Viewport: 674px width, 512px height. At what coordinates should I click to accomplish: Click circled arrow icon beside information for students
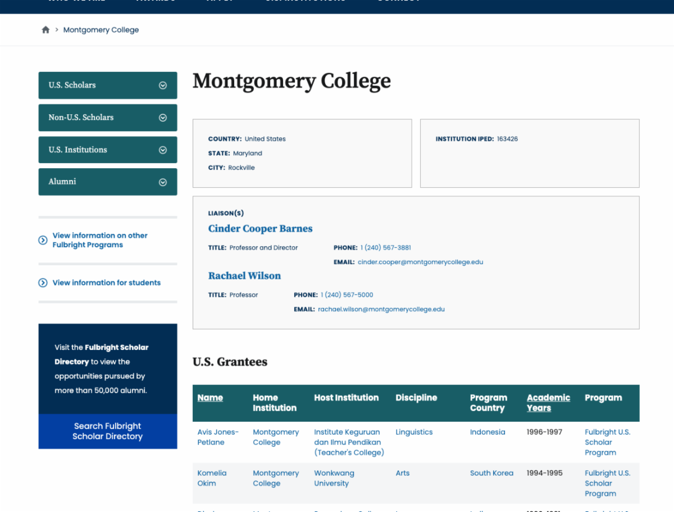(43, 283)
